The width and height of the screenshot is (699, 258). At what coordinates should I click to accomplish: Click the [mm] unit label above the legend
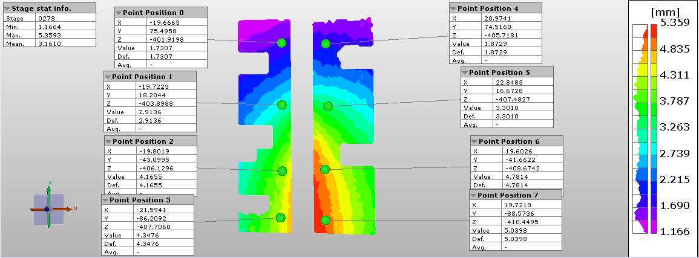pos(665,12)
